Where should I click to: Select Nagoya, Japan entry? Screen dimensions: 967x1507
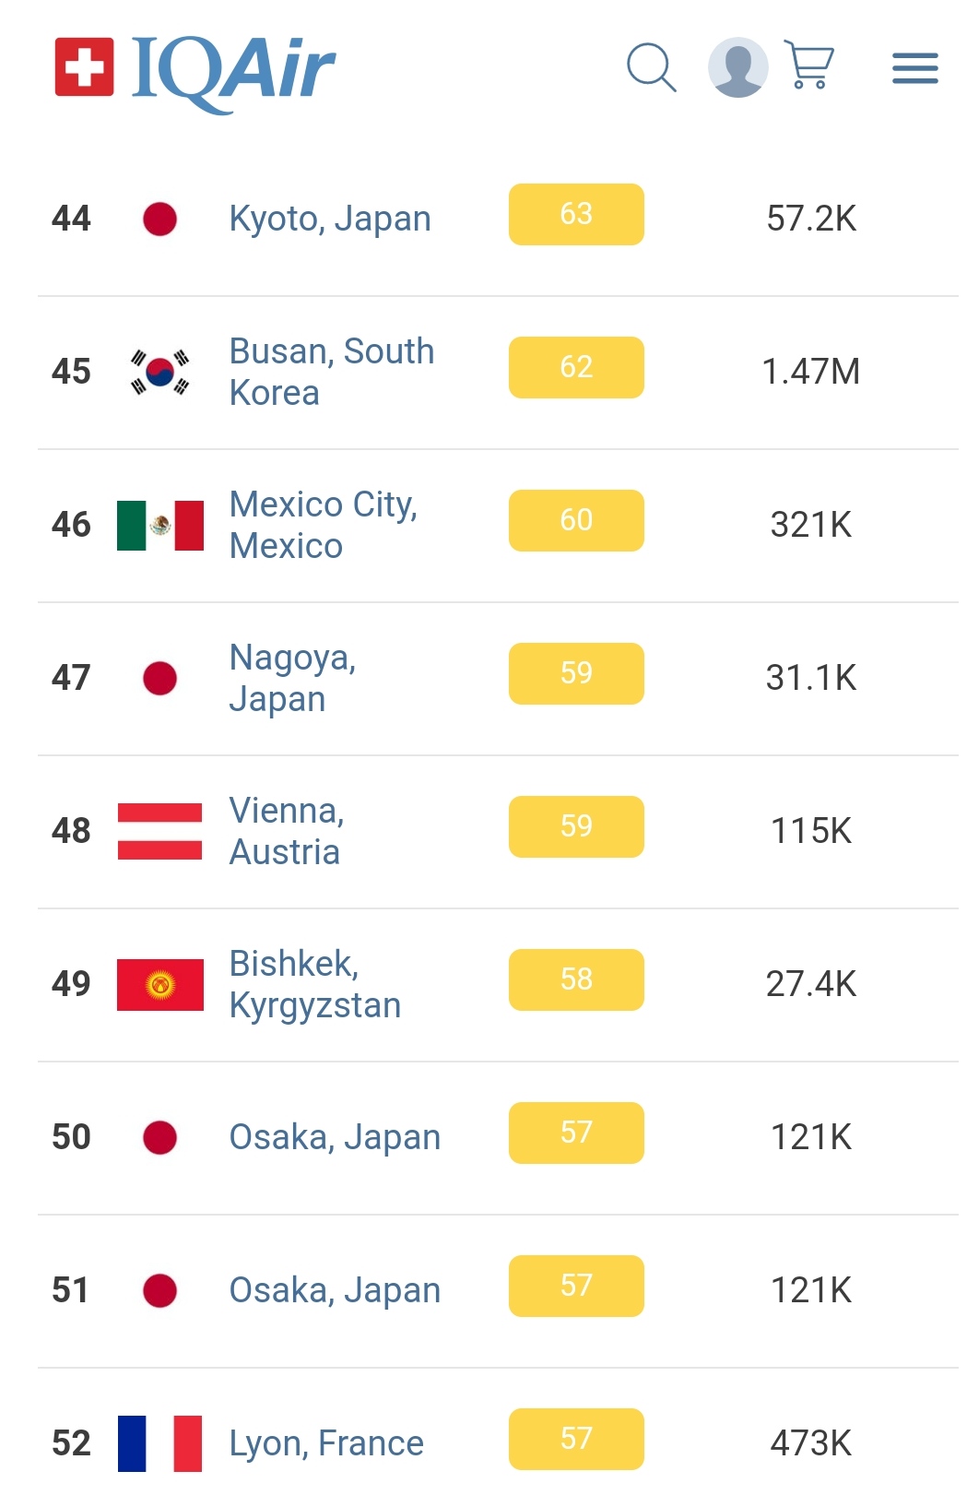pos(292,678)
